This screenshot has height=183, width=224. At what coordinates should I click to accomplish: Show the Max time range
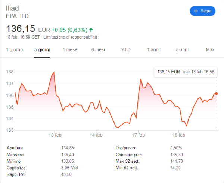click(210, 49)
